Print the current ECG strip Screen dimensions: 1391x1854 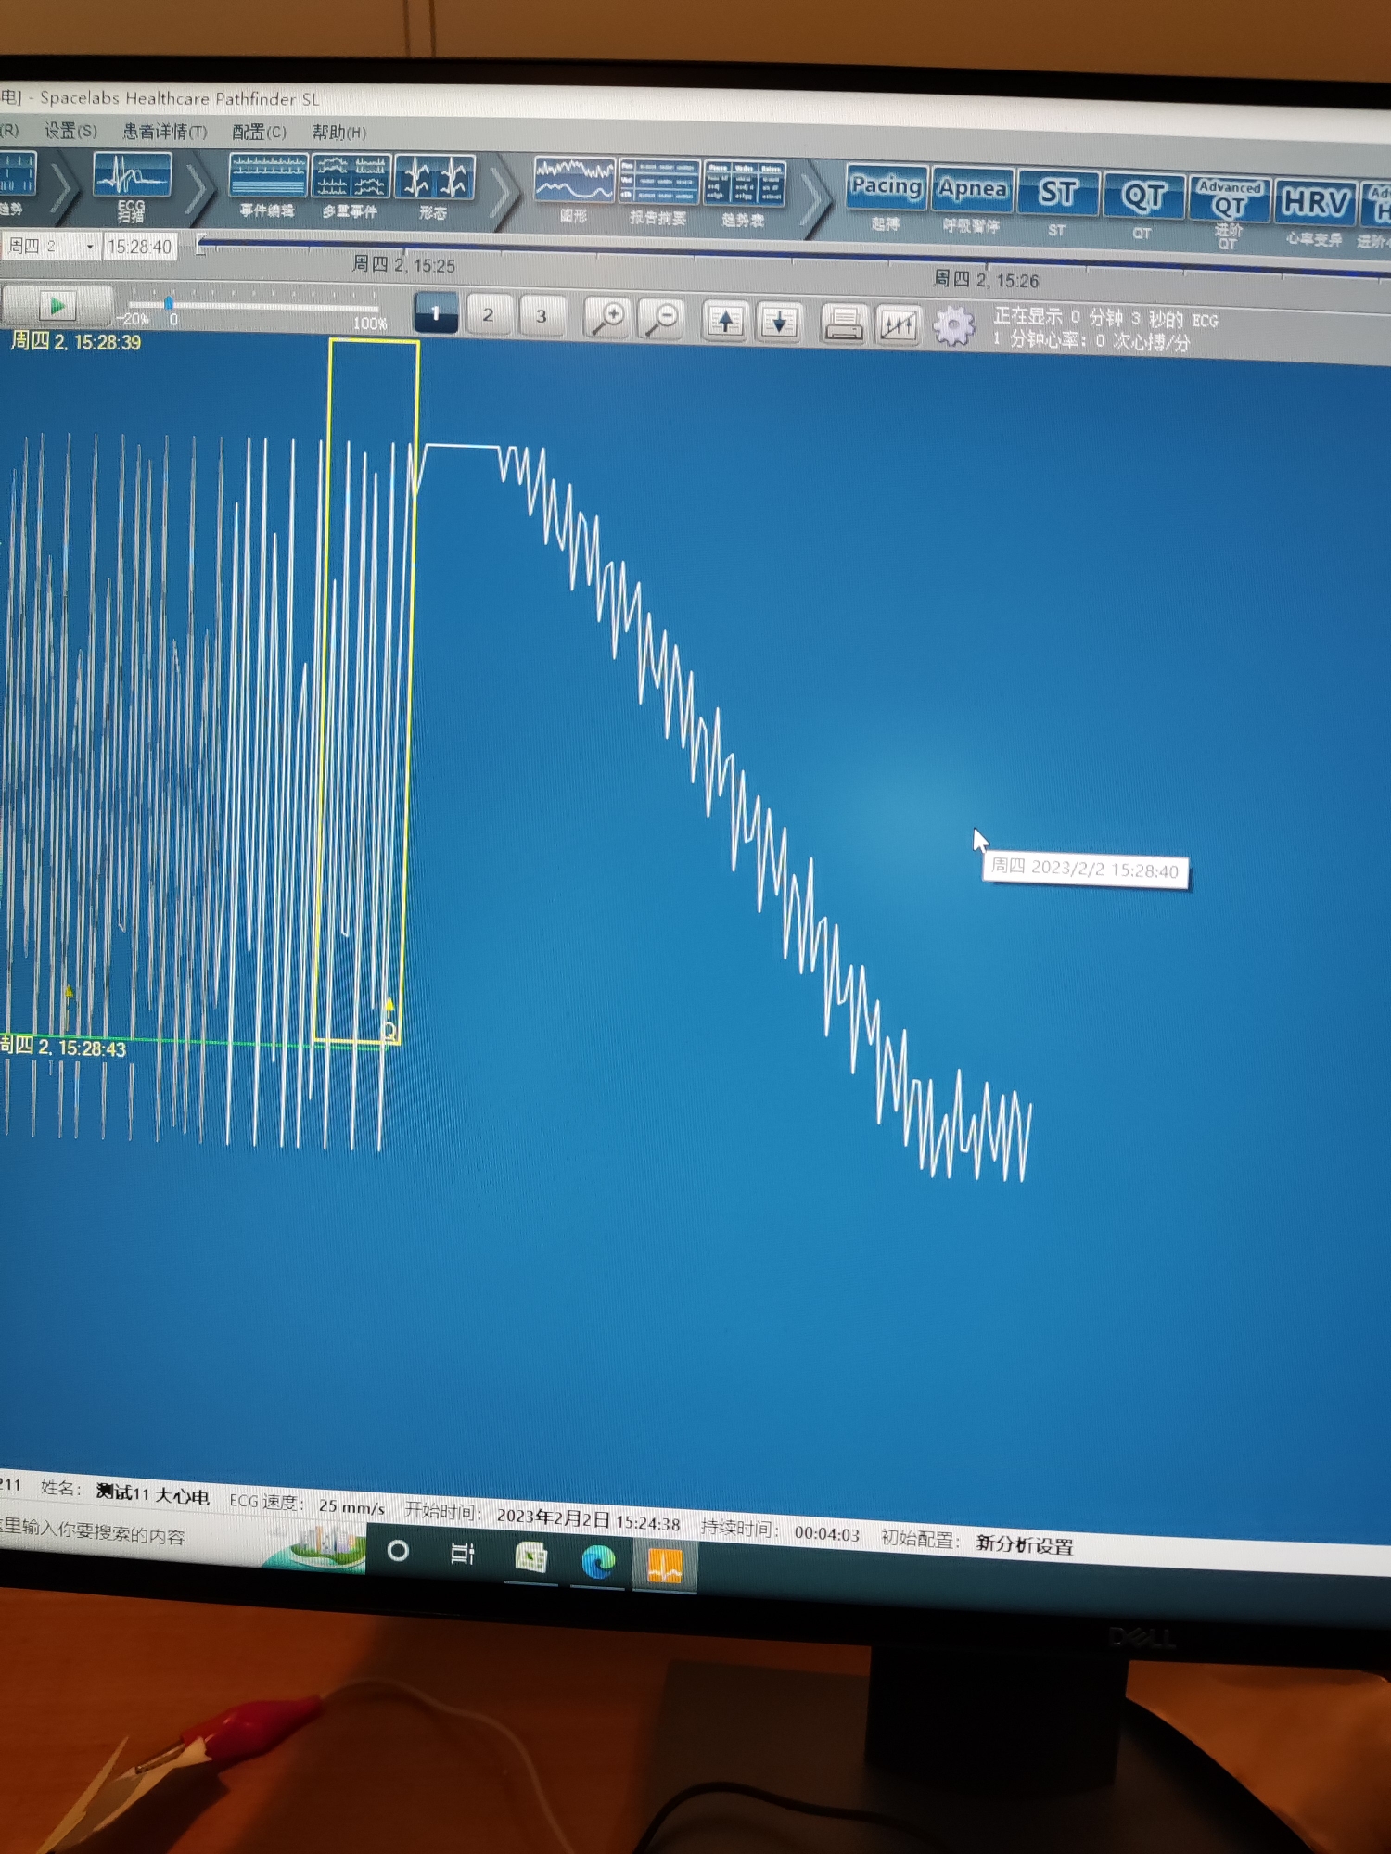coord(843,324)
